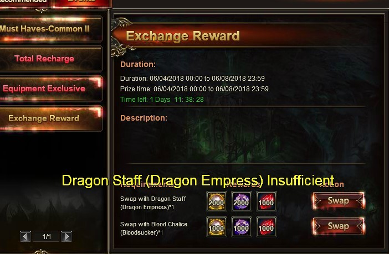Image resolution: width=389 pixels, height=254 pixels.
Task: Click the purple 1000 gem reward icon
Action: (x=242, y=226)
